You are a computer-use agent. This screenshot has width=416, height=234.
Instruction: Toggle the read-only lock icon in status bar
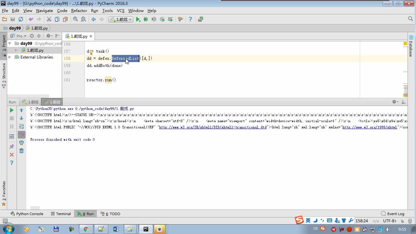(x=402, y=221)
